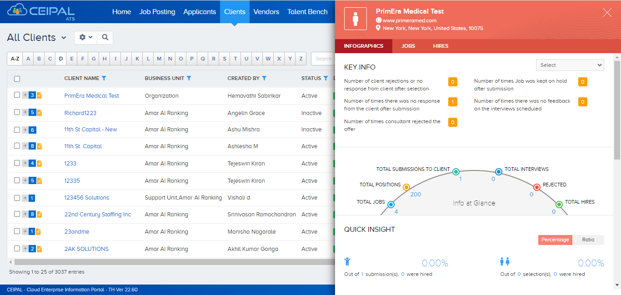This screenshot has width=621, height=295.
Task: Check the checkbox for 2AK SOLUTIONS
Action: pos(17,249)
